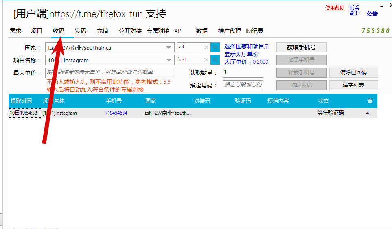The width and height of the screenshot is (392, 229).
Task: Focus the 获取数量 quantity field
Action: click(243, 72)
